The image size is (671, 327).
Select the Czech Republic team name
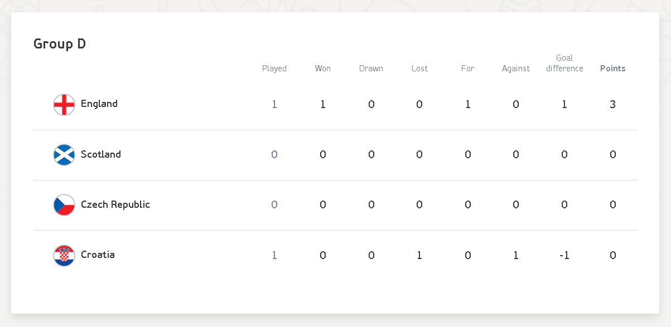tap(115, 204)
